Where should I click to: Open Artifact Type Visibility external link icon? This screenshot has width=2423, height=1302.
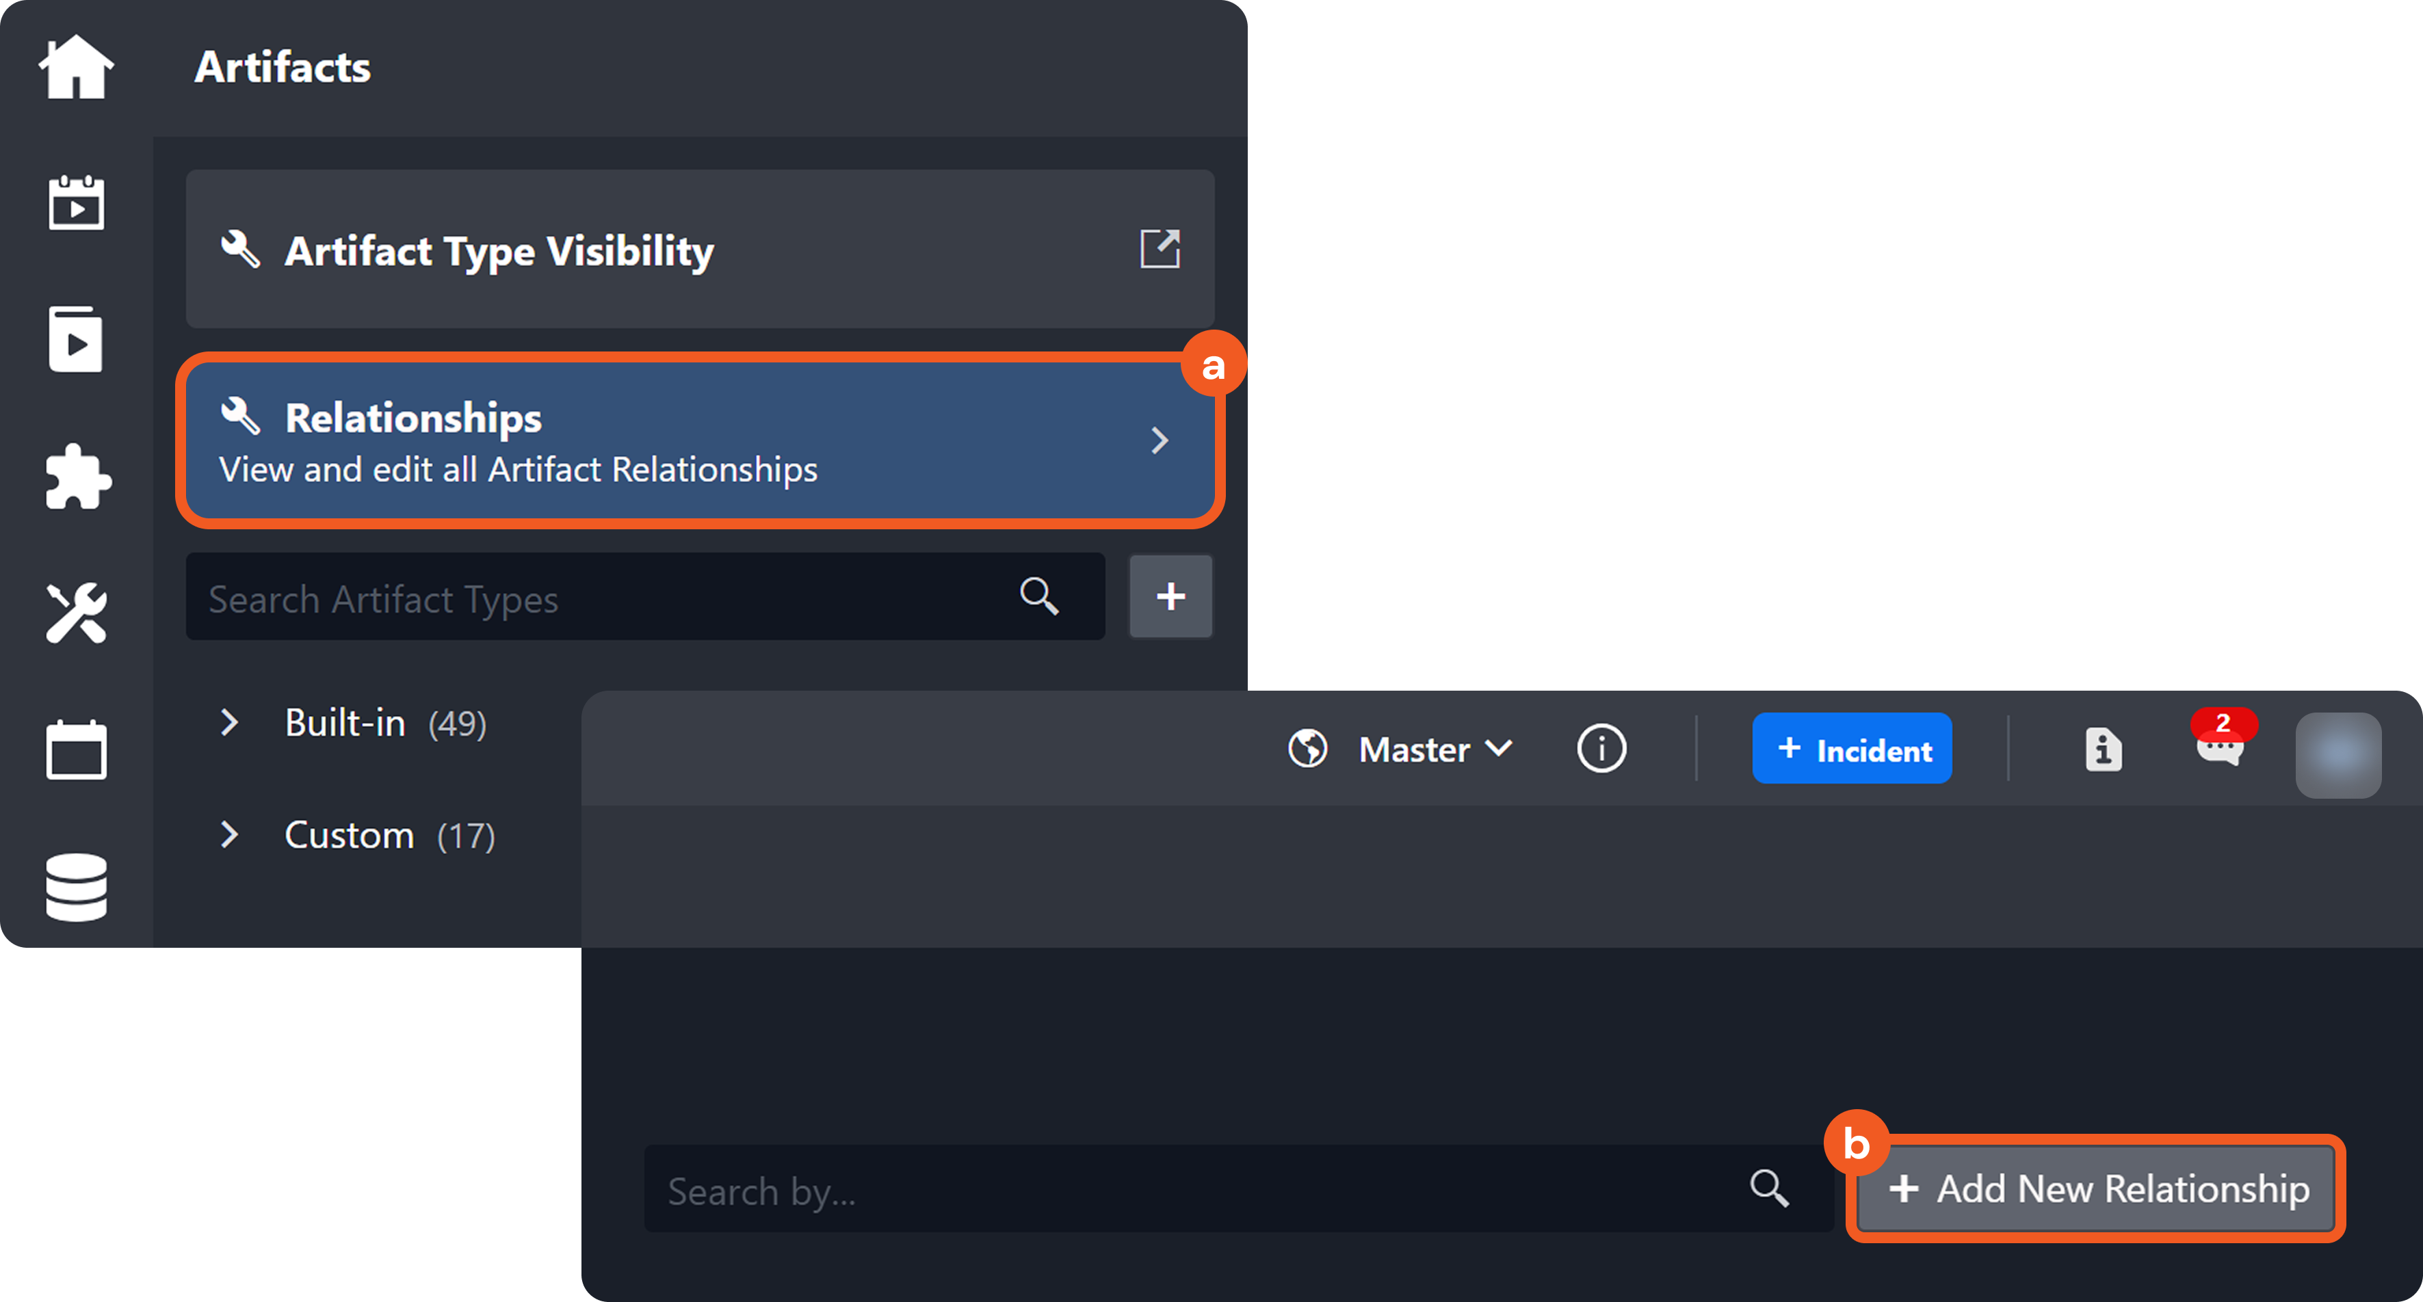1160,249
